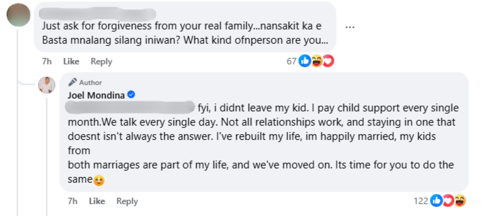The image size is (490, 216).
Task: Like Joel Mondina's reply comment
Action: [97, 201]
